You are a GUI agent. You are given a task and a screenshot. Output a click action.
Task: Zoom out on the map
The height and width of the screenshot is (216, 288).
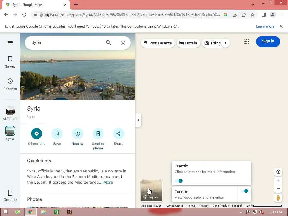coord(278,189)
